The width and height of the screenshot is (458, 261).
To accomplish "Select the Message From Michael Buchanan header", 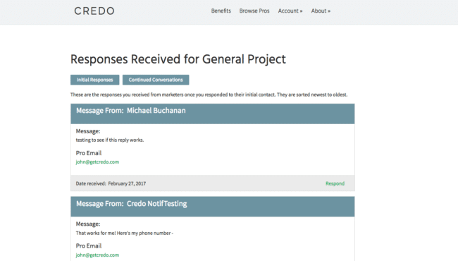I will [x=213, y=114].
